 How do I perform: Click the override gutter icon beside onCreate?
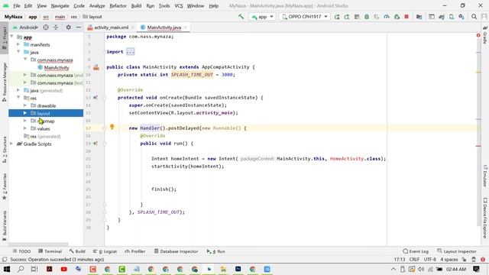point(96,98)
